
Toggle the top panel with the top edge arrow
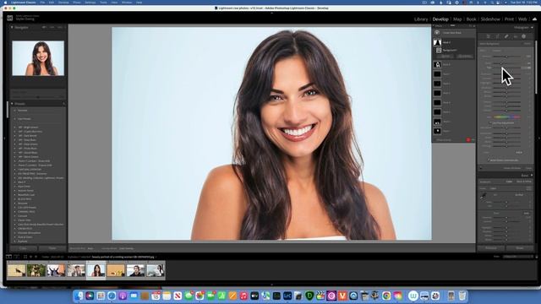(271, 14)
